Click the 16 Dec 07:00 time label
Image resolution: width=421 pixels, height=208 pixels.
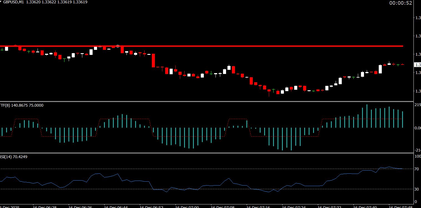tap(187, 207)
